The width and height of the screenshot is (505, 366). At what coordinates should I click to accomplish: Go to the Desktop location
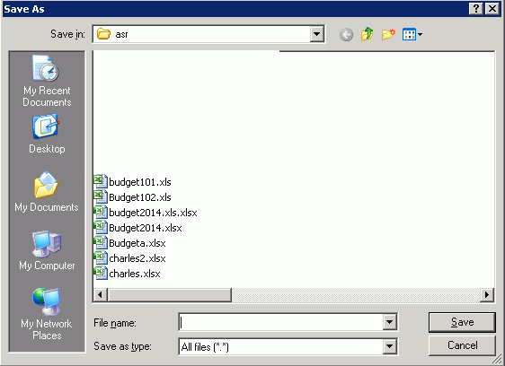47,135
